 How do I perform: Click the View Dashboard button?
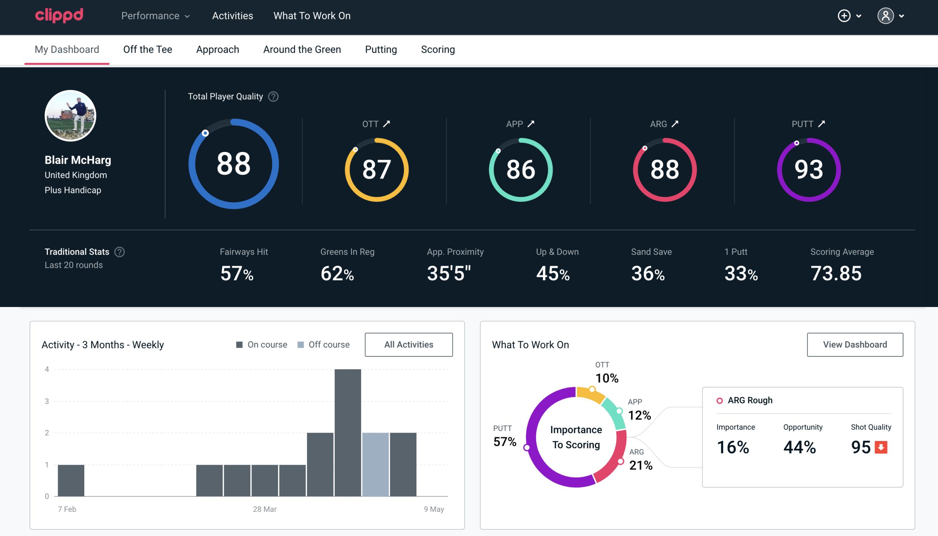pyautogui.click(x=855, y=344)
